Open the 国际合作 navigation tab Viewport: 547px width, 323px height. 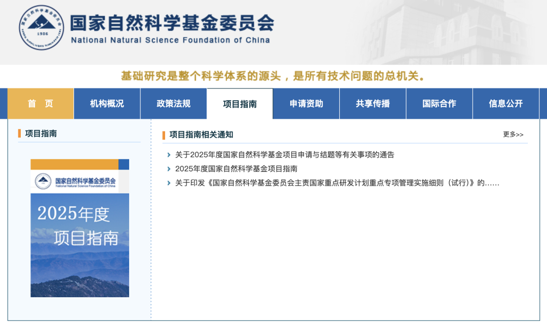440,104
